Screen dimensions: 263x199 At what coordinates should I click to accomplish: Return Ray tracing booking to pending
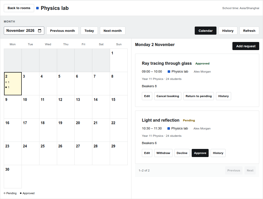tap(199, 96)
